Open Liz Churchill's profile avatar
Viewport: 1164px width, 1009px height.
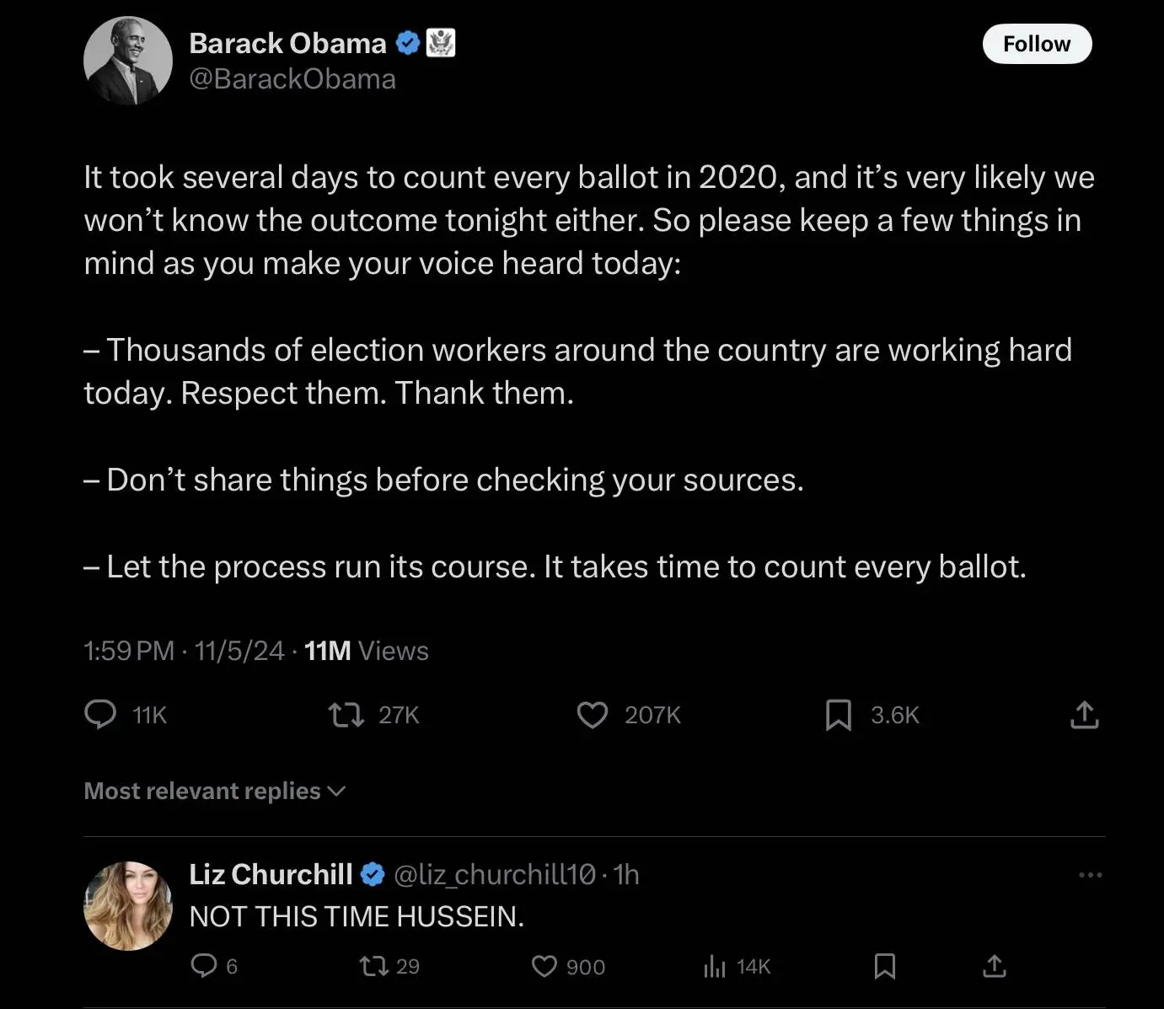pyautogui.click(x=128, y=905)
